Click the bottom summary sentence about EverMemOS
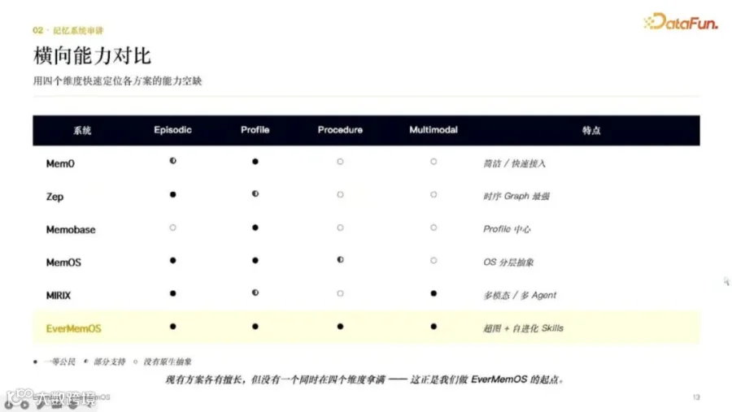 pos(364,379)
